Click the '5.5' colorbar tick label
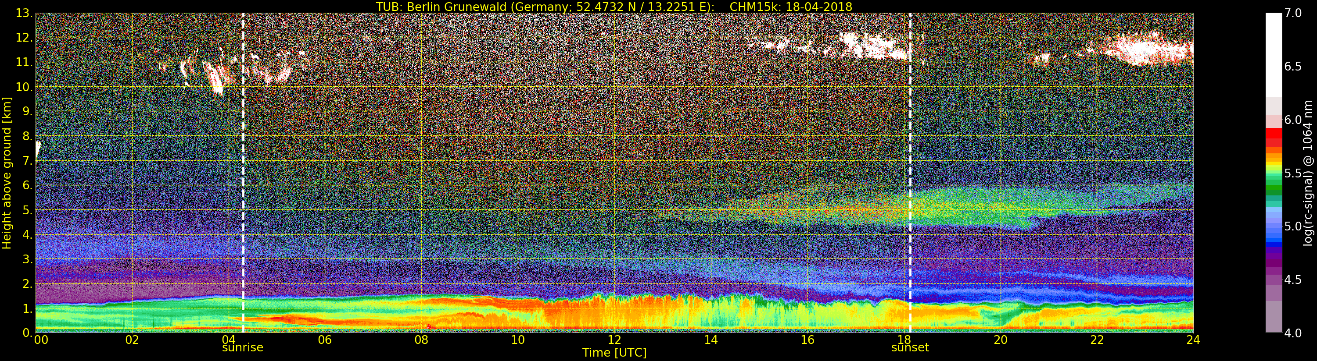The height and width of the screenshot is (361, 1317). point(1293,173)
